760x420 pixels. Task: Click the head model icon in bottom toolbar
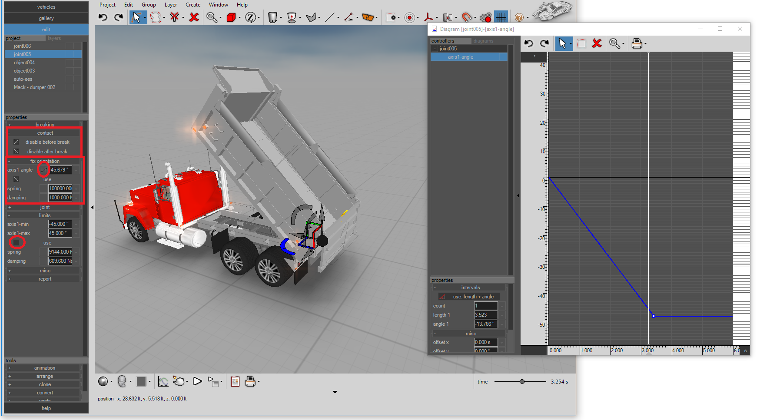click(122, 381)
